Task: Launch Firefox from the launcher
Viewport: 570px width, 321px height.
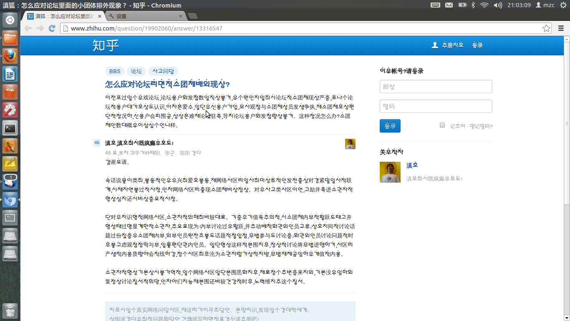Action: coord(10,56)
